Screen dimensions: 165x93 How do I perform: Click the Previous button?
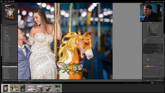[x=147, y=80]
